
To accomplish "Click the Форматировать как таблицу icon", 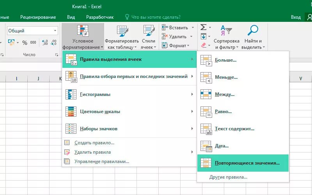I will pyautogui.click(x=122, y=31).
